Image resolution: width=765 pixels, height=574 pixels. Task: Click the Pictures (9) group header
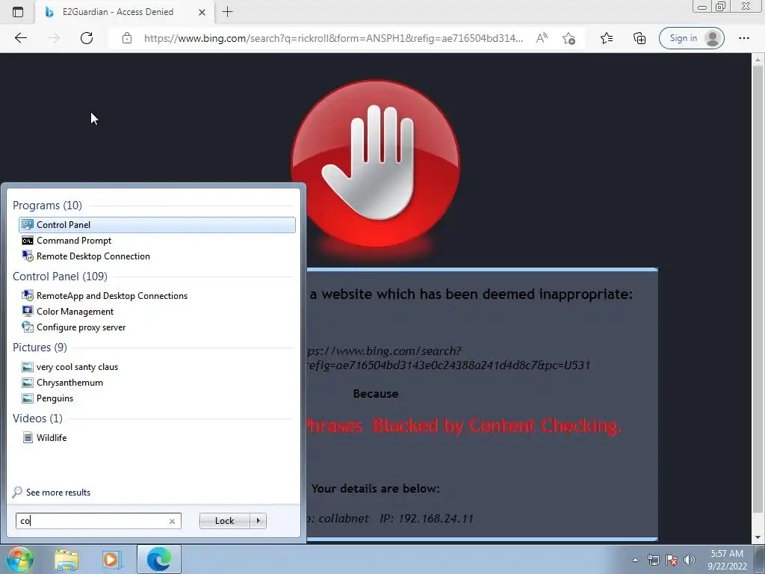coord(40,347)
